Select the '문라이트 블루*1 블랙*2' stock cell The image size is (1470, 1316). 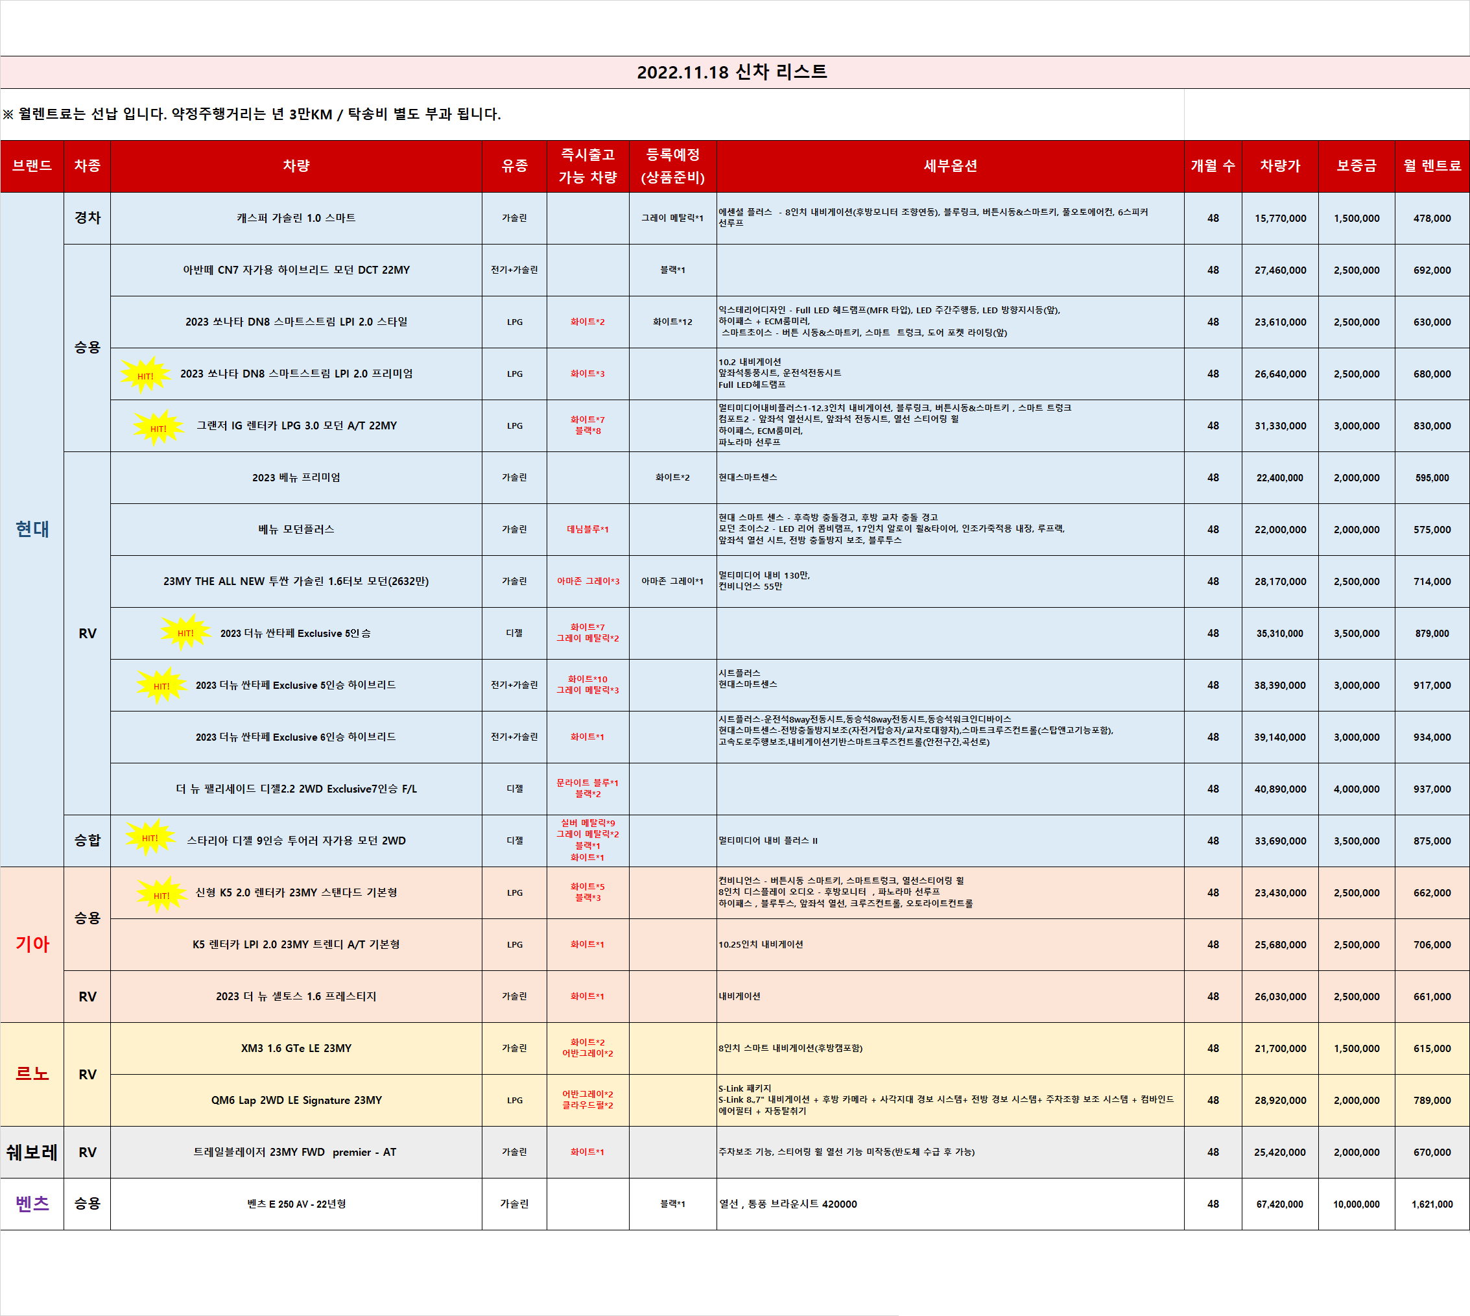click(x=588, y=789)
